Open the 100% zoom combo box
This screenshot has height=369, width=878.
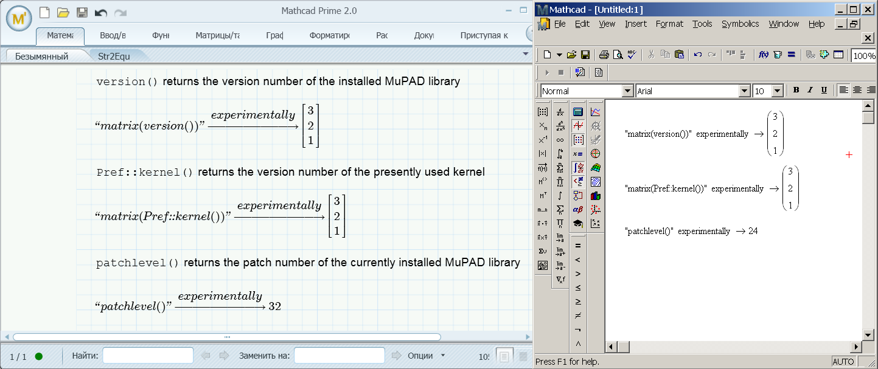click(x=864, y=55)
